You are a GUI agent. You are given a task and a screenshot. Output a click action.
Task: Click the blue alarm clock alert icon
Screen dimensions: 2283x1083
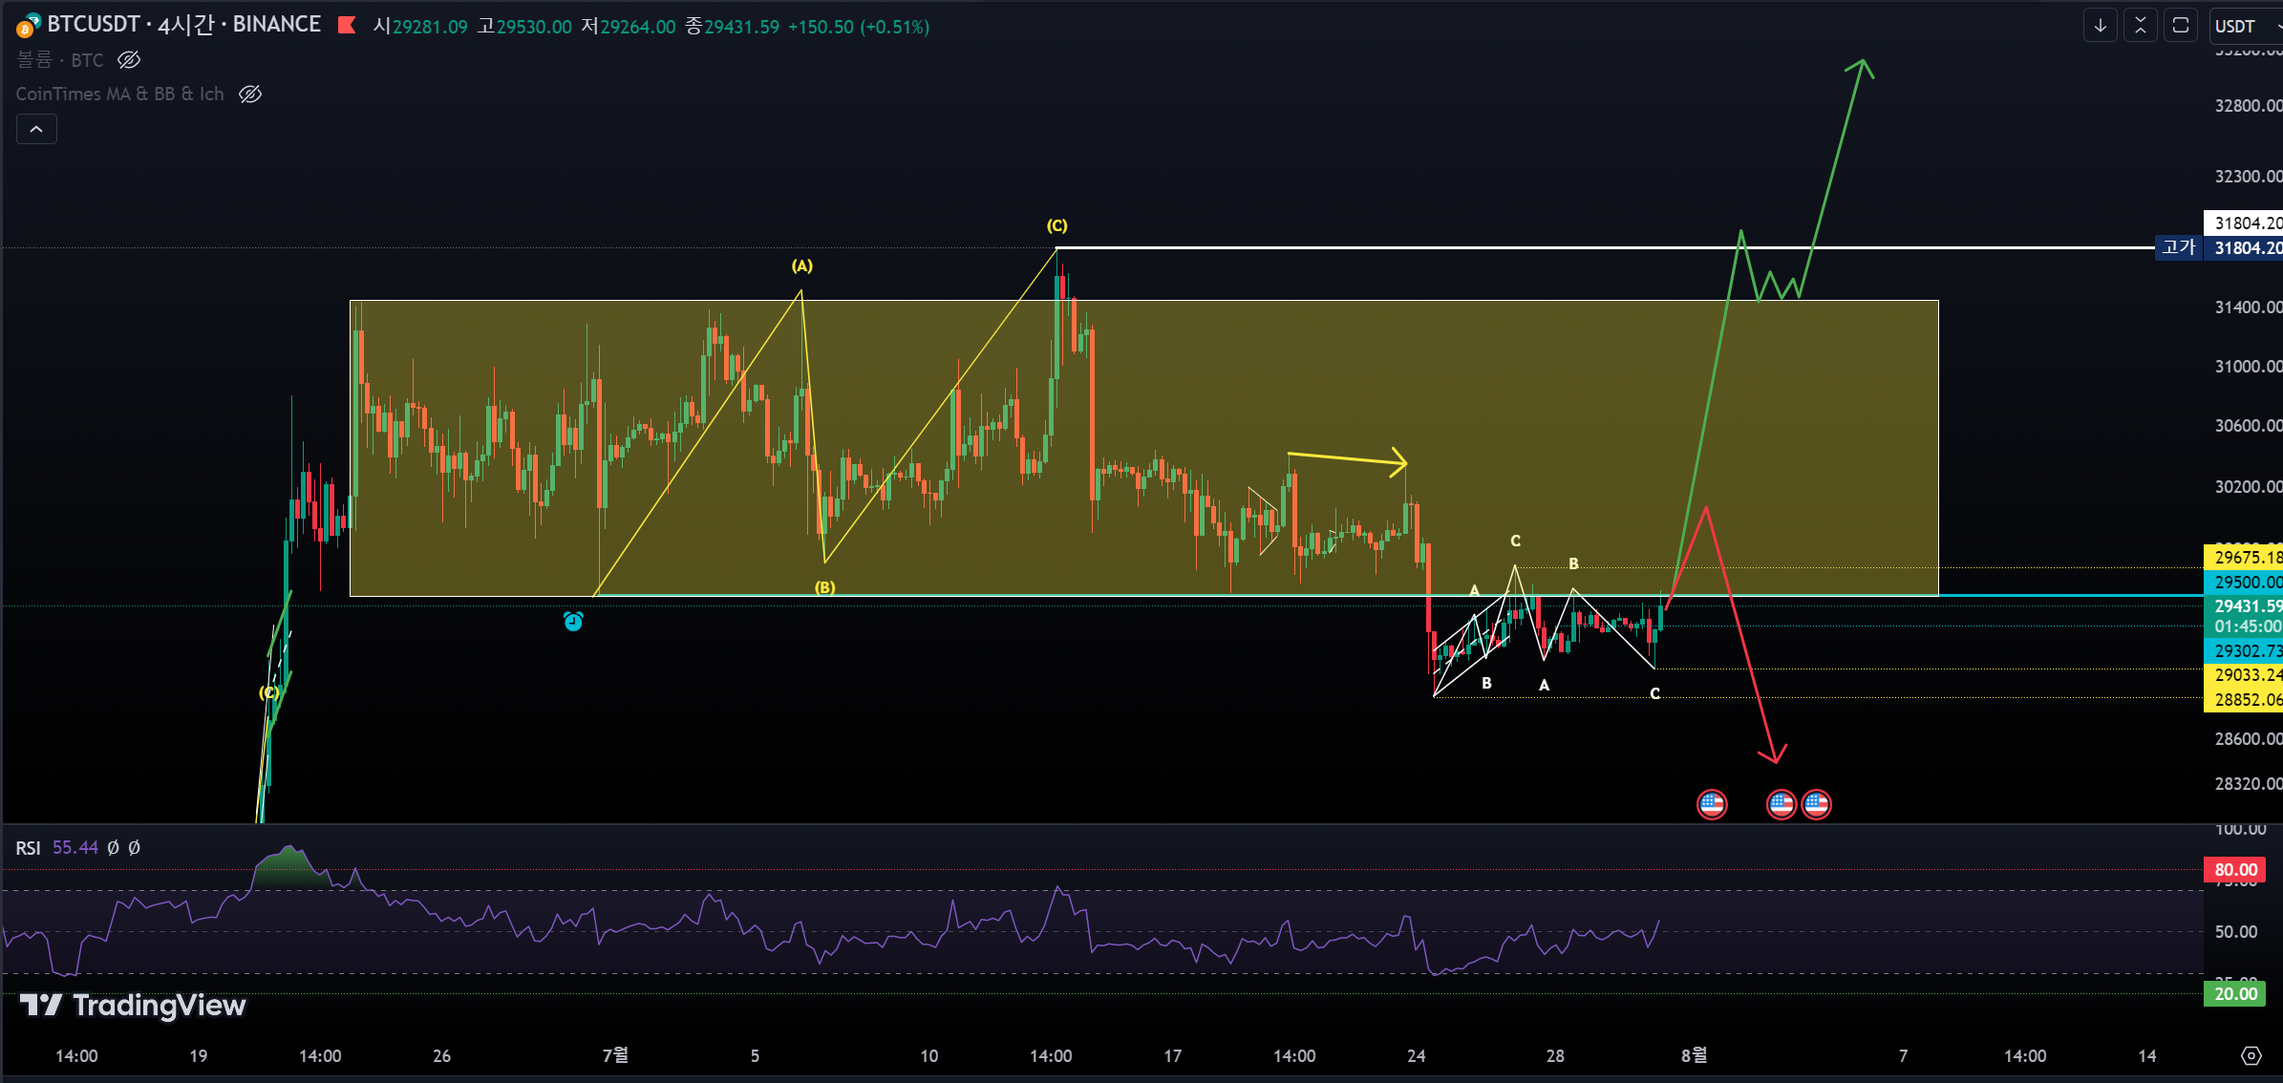tap(573, 622)
